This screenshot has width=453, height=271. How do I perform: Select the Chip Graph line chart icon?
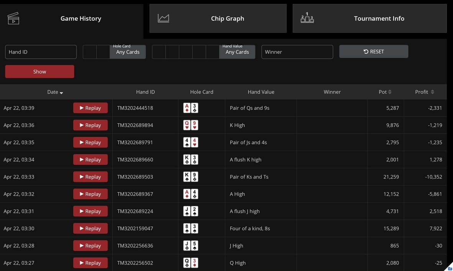[x=164, y=18]
